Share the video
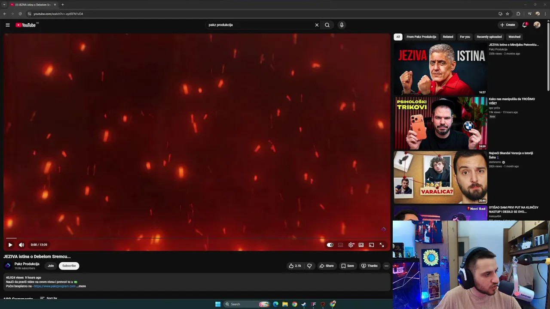This screenshot has width=550, height=309. [327, 266]
